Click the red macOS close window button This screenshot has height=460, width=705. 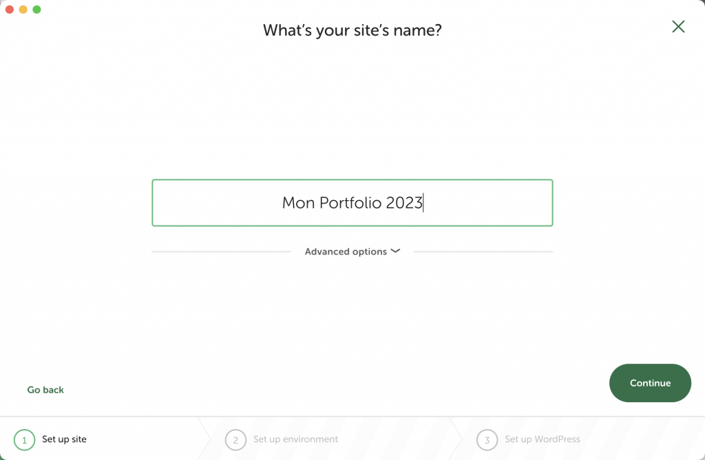tap(10, 10)
